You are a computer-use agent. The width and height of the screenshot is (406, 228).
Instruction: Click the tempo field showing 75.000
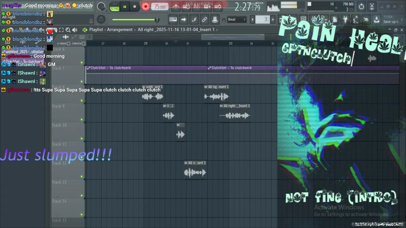pos(160,7)
